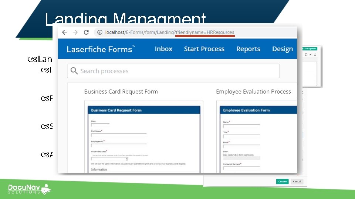Open the Employee Evaluation Process title
The image size is (355, 199).
(253, 92)
